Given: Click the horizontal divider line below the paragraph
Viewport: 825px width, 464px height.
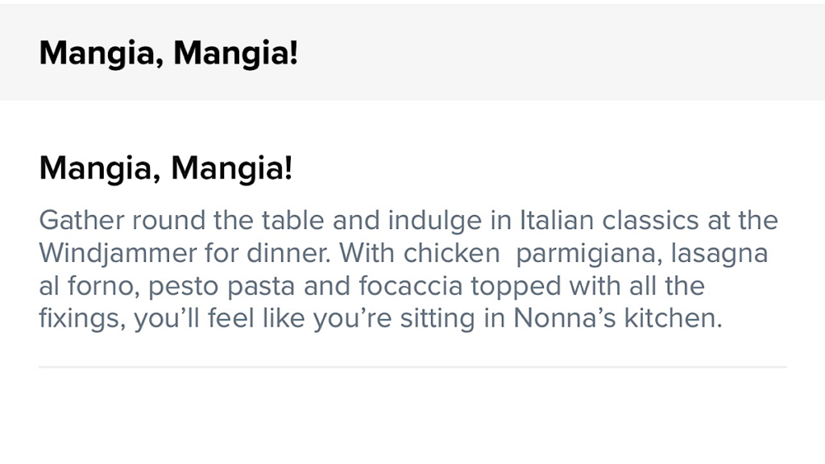Looking at the screenshot, I should pyautogui.click(x=412, y=367).
